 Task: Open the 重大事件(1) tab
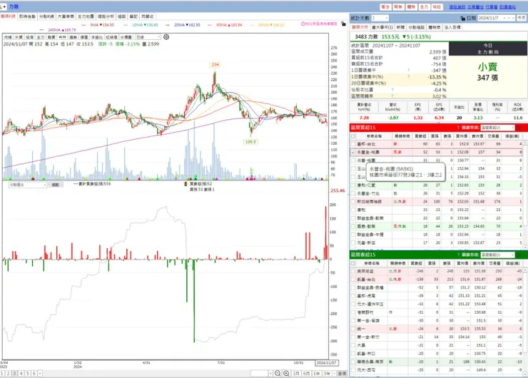click(x=382, y=27)
